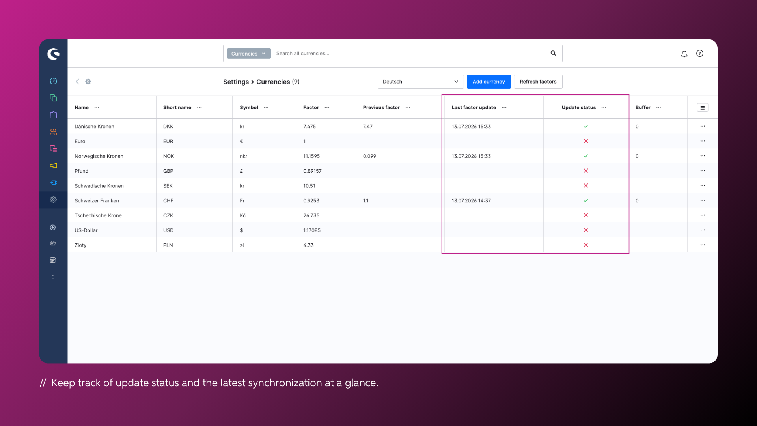
Task: Open row actions for Euro
Action: 703,141
